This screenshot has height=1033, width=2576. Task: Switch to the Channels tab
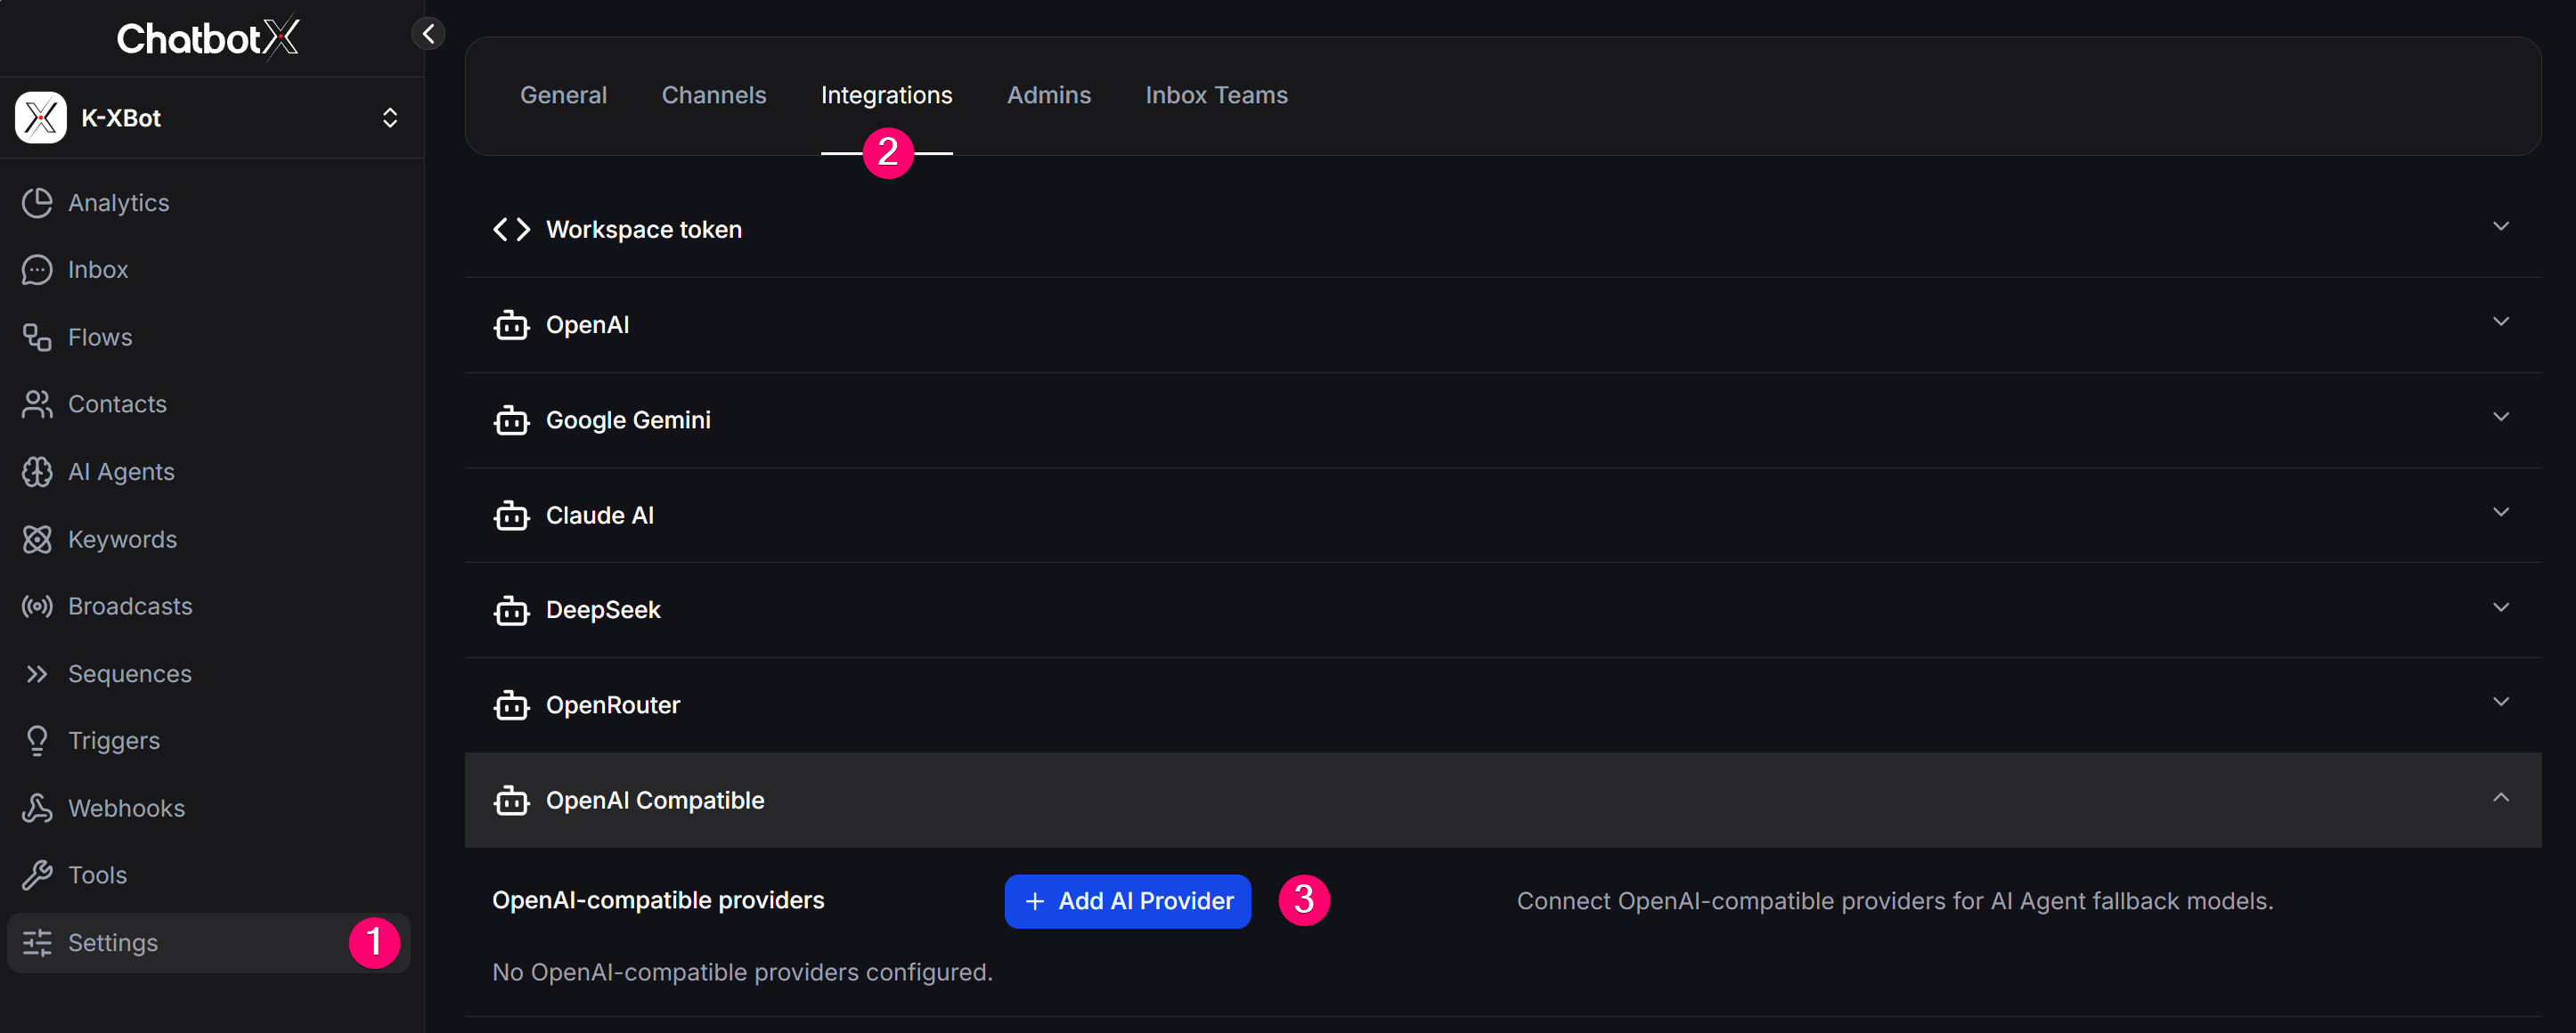coord(714,95)
